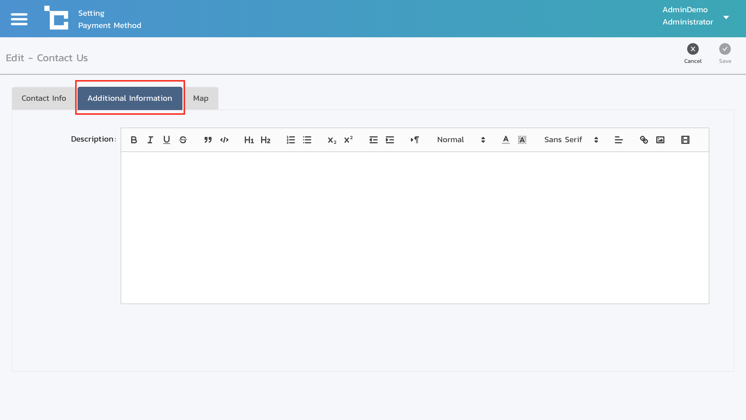The width and height of the screenshot is (746, 420).
Task: Insert an image into description
Action: coord(660,140)
